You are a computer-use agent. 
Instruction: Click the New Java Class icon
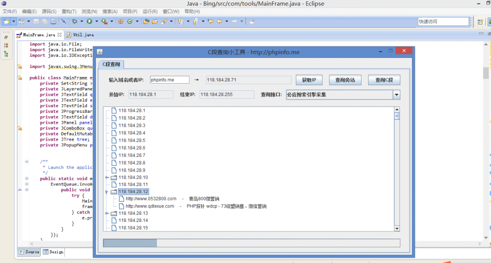(x=129, y=22)
